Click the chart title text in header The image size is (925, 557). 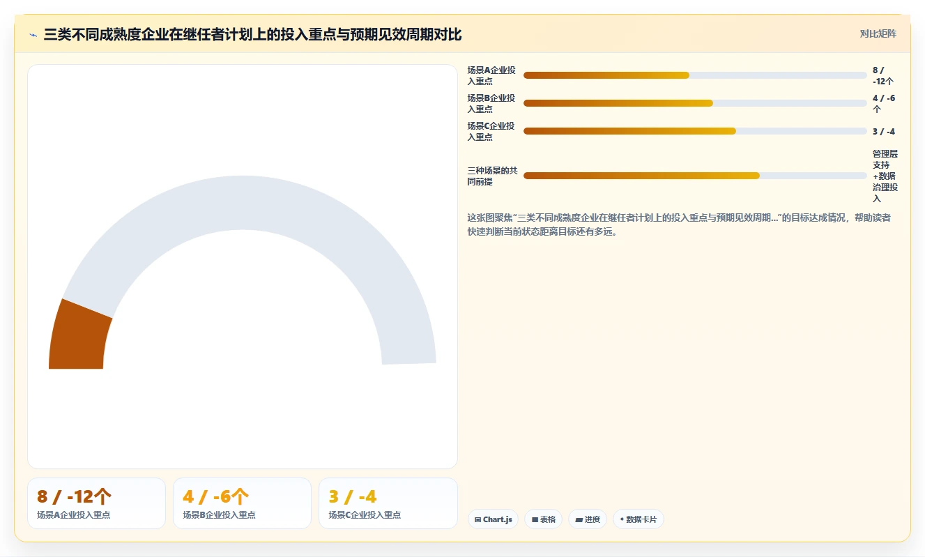tap(252, 35)
